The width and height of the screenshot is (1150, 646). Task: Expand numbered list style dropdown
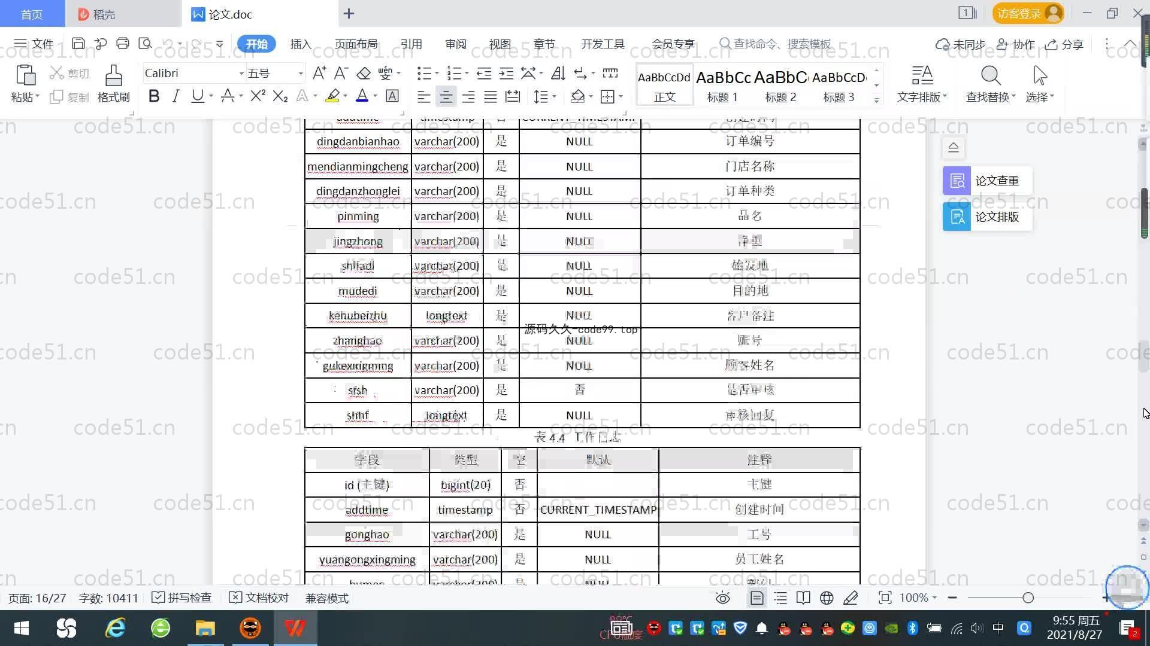point(467,74)
